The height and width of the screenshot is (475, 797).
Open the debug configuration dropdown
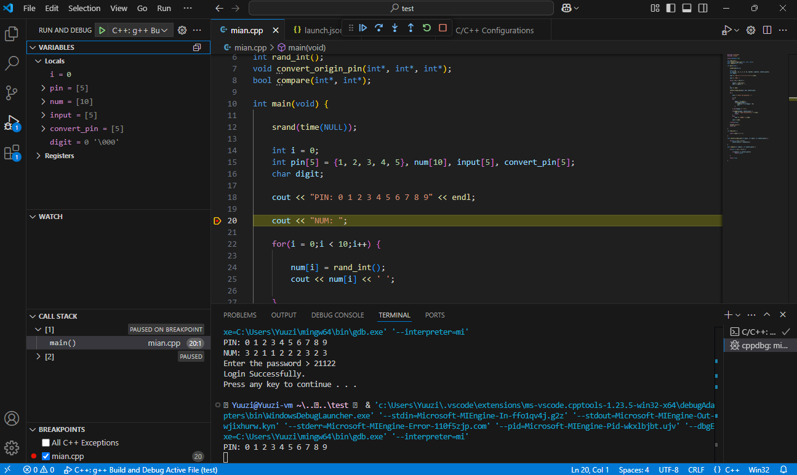pyautogui.click(x=140, y=30)
